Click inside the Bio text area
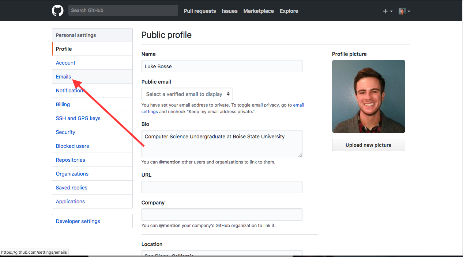The image size is (463, 257). pos(222,144)
